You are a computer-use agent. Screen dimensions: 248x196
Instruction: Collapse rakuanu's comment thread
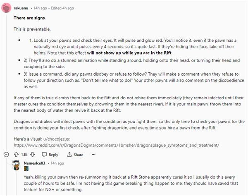click(6, 155)
